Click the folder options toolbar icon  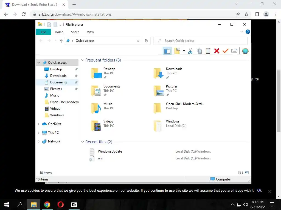tap(177, 51)
